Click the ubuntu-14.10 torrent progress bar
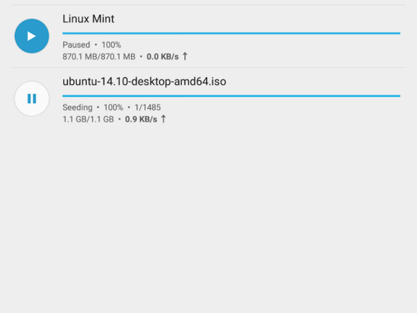Viewport: 417px width, 313px height. (x=231, y=96)
